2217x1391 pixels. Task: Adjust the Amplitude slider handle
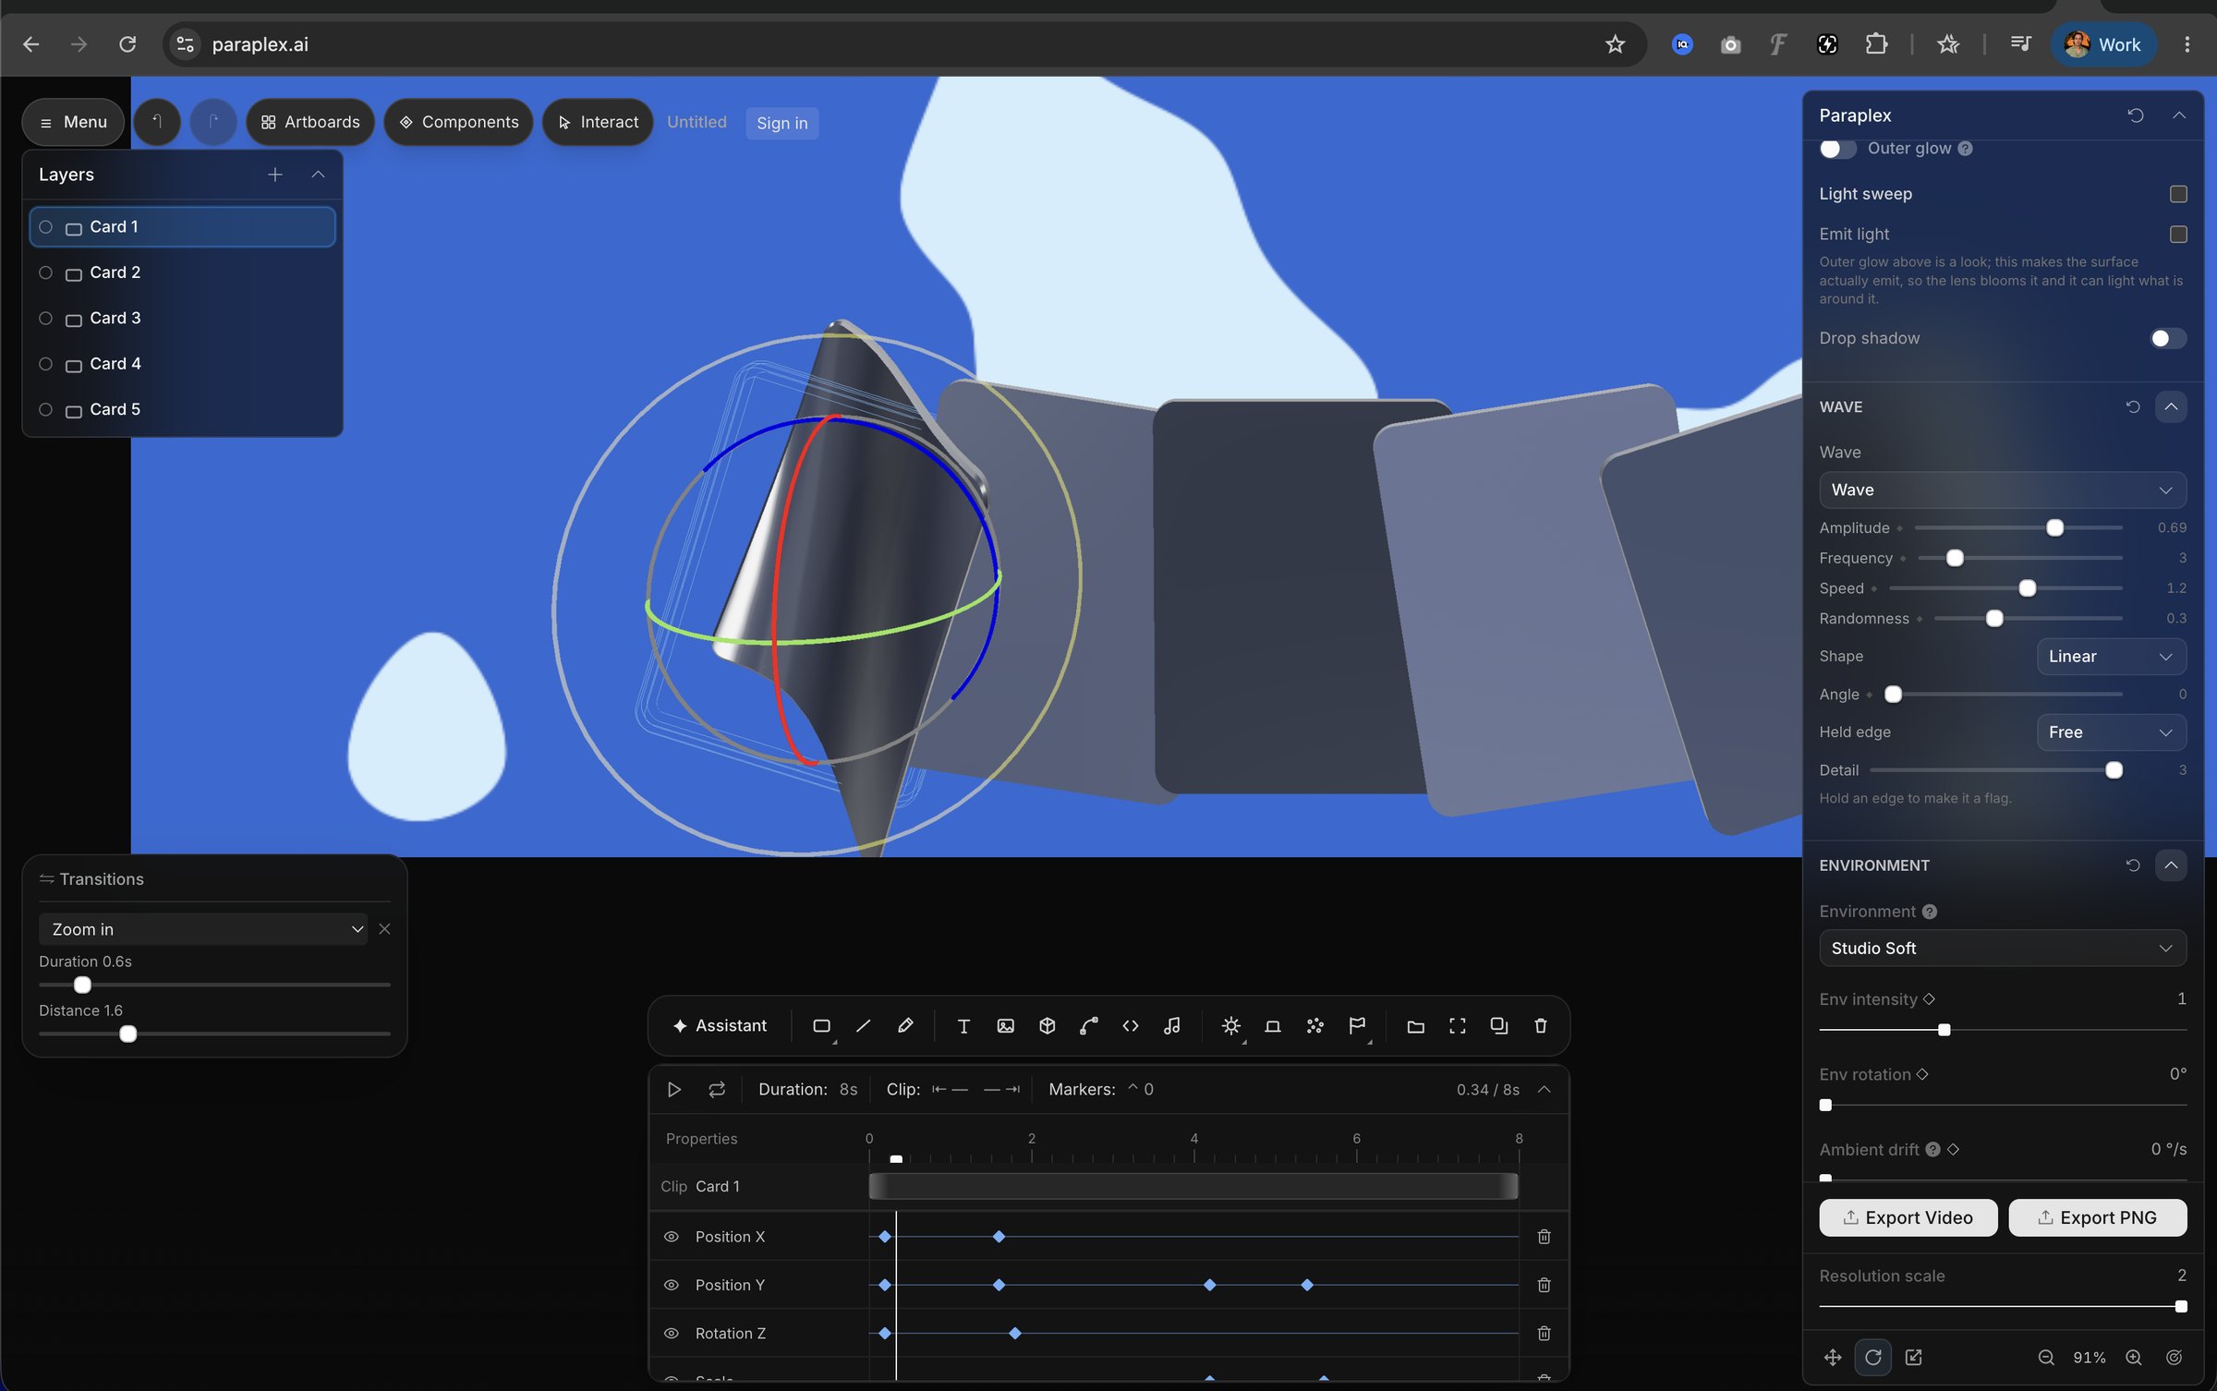(x=2054, y=527)
